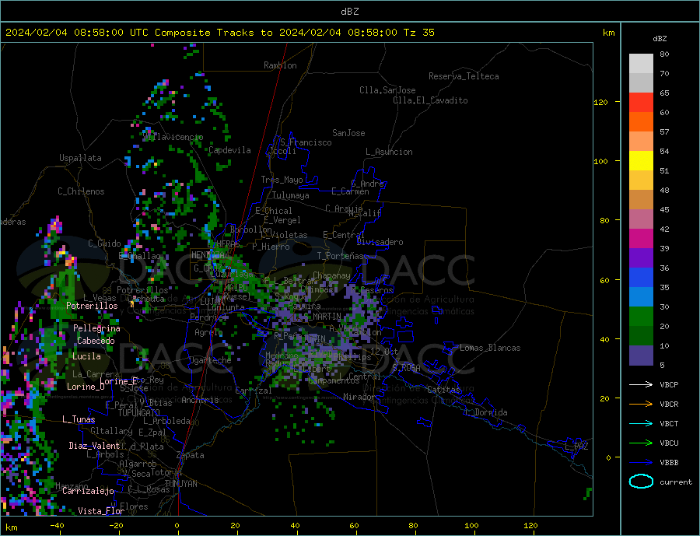Click the 'dBZ' title at the top
The height and width of the screenshot is (536, 700).
click(349, 12)
